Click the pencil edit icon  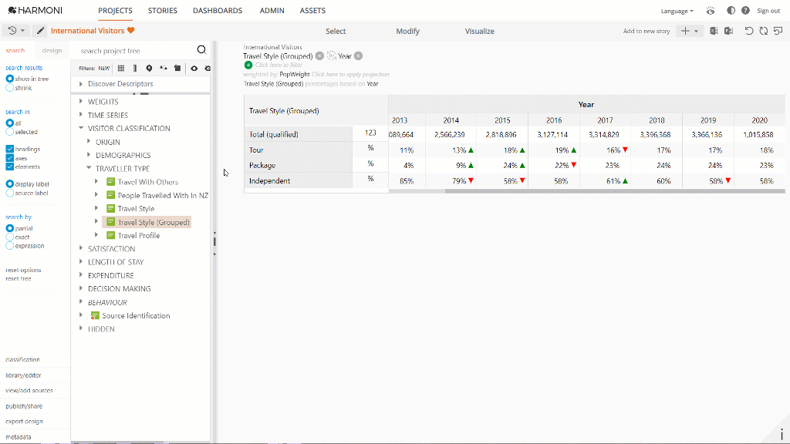click(x=40, y=31)
